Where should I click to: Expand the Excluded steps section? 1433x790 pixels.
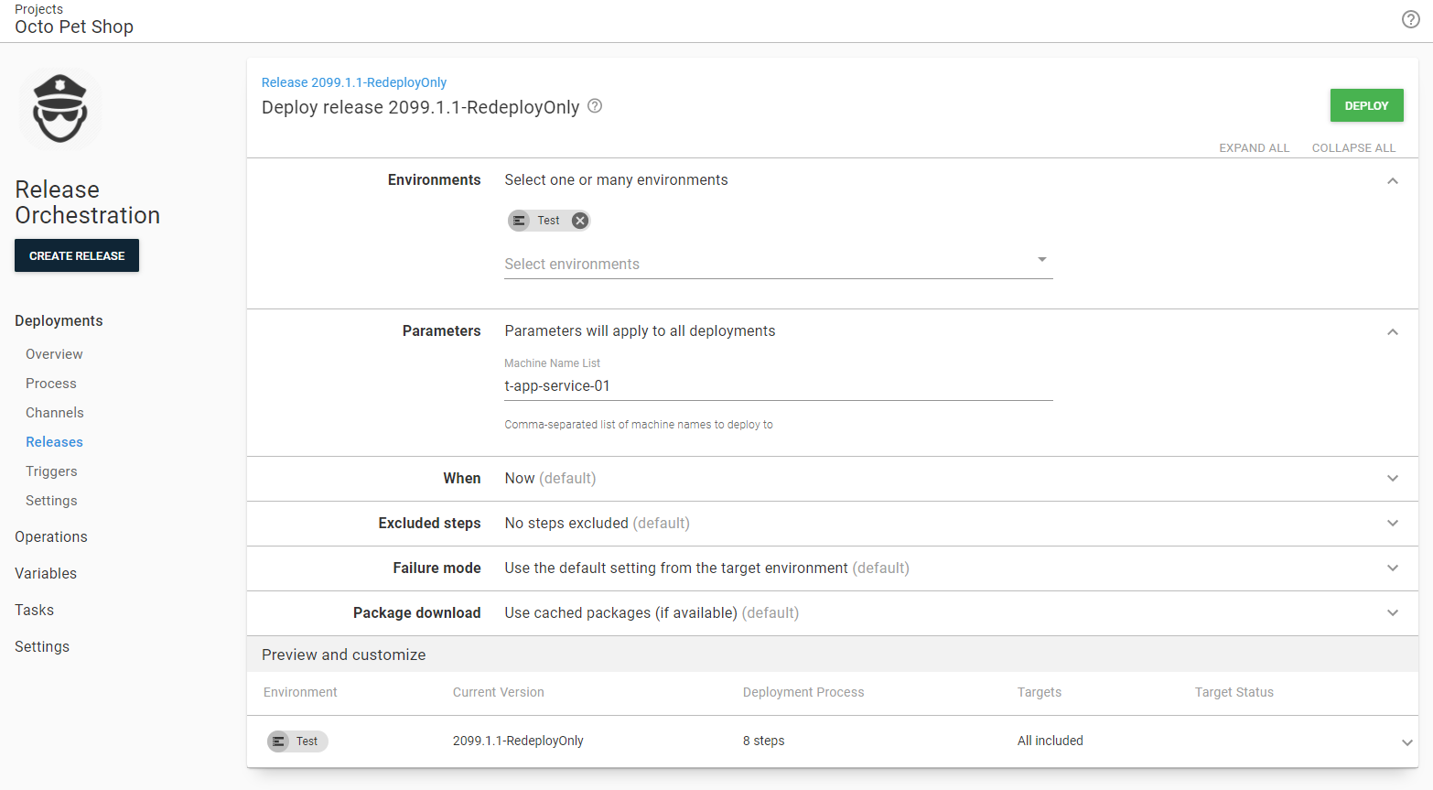point(1392,524)
